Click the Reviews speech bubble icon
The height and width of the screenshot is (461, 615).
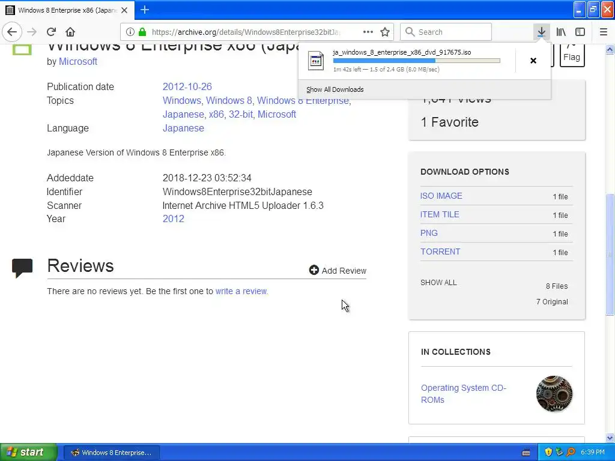click(x=22, y=268)
